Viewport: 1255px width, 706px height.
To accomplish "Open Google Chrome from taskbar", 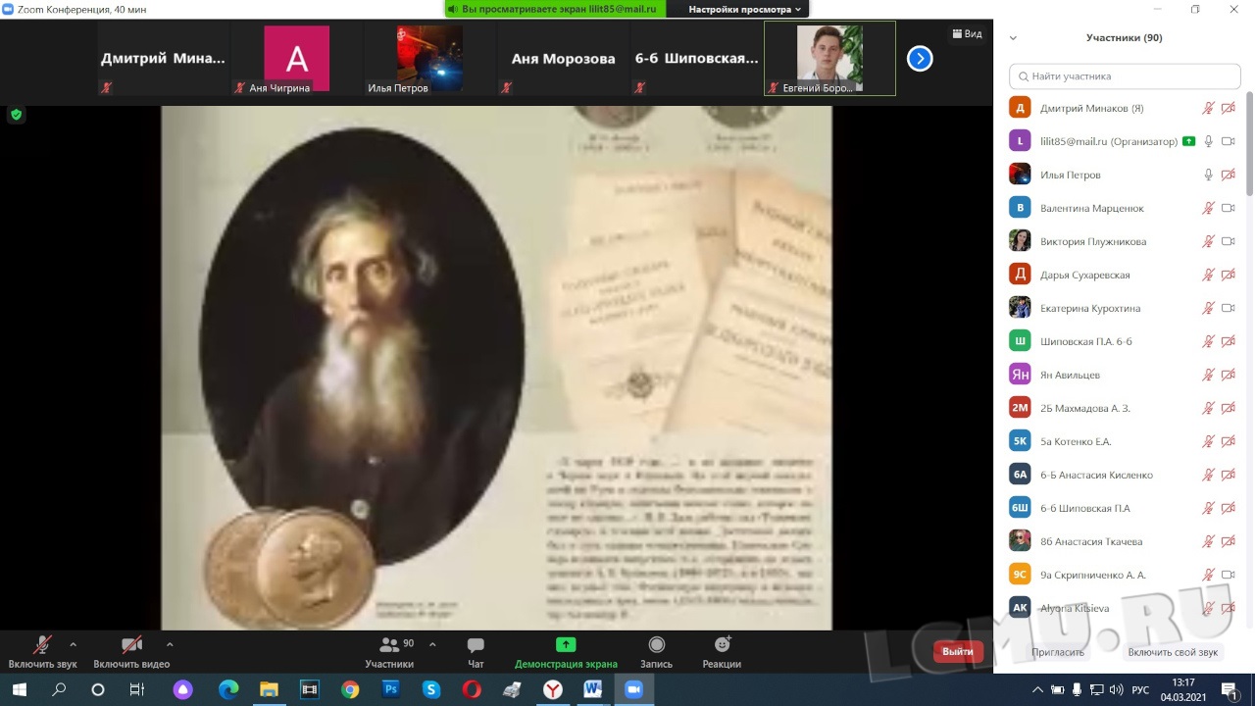I will click(x=350, y=689).
